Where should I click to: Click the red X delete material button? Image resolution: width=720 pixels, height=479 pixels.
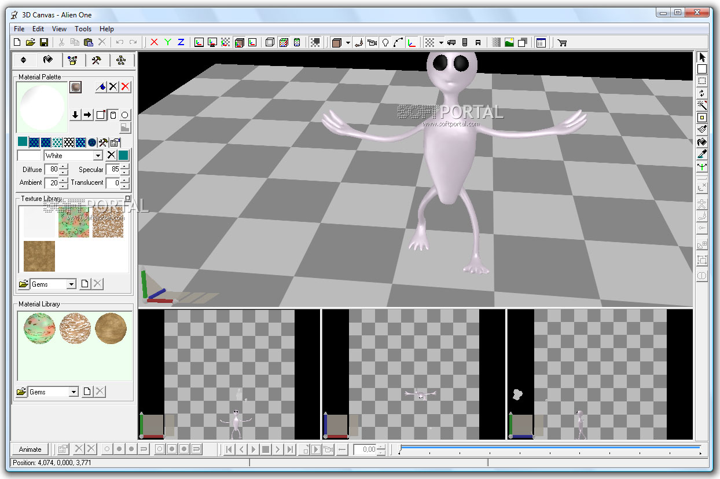tap(125, 87)
